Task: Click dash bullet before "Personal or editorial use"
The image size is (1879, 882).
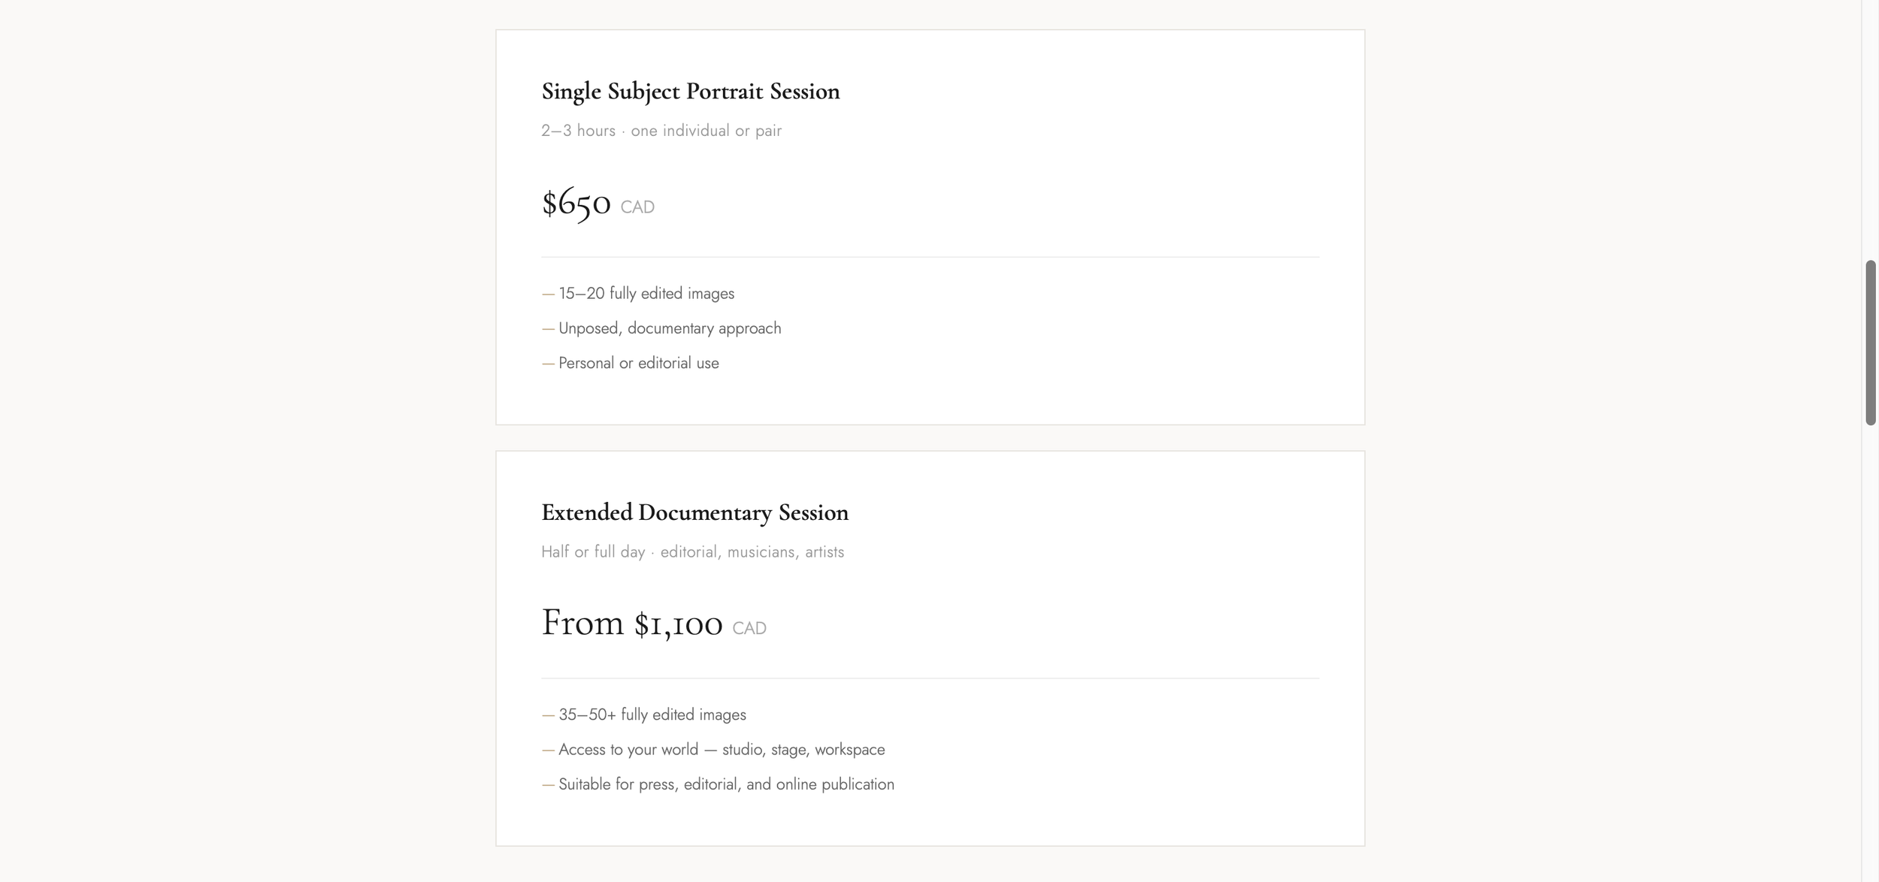Action: coord(548,364)
